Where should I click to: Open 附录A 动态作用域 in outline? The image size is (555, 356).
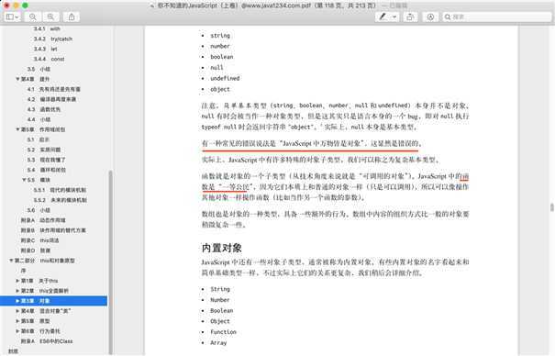tap(43, 220)
